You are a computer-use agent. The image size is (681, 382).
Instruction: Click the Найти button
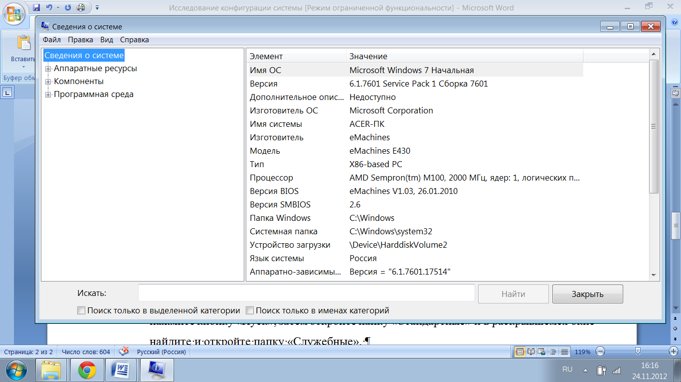(513, 294)
